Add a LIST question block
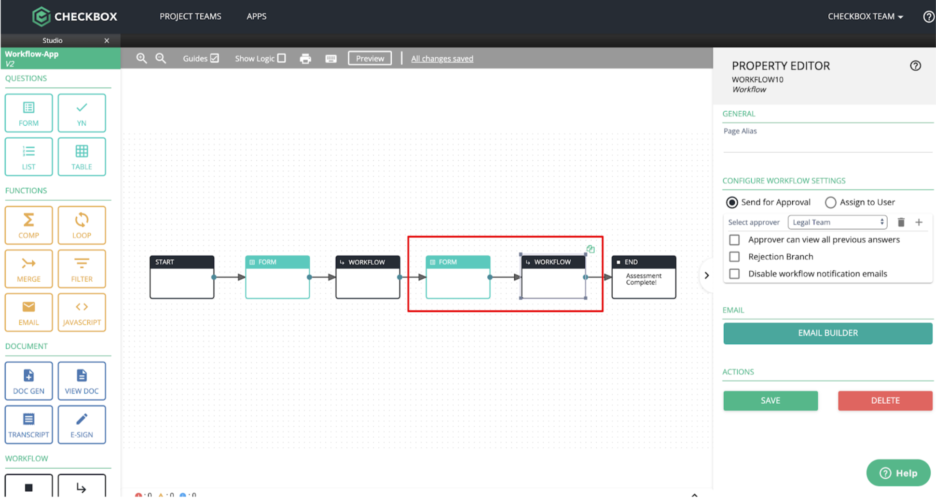Image resolution: width=936 pixels, height=499 pixels. pos(28,157)
